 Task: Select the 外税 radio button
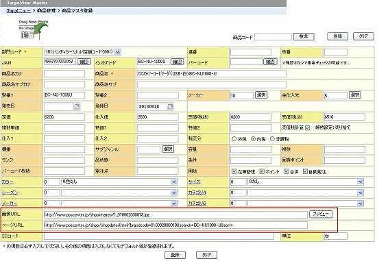[x=234, y=139]
